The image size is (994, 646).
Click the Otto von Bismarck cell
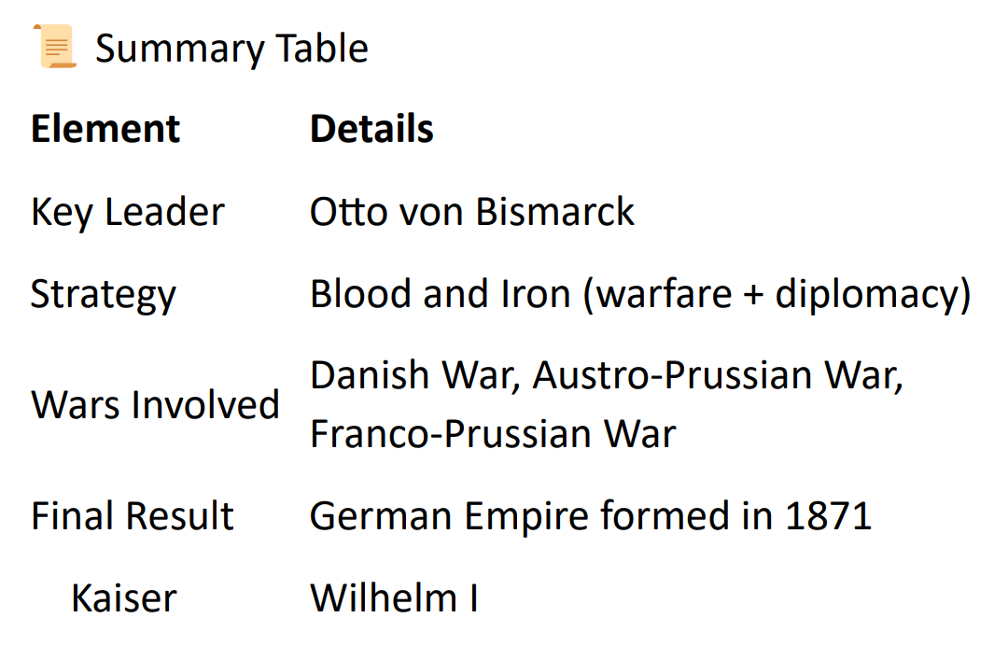[x=472, y=212]
